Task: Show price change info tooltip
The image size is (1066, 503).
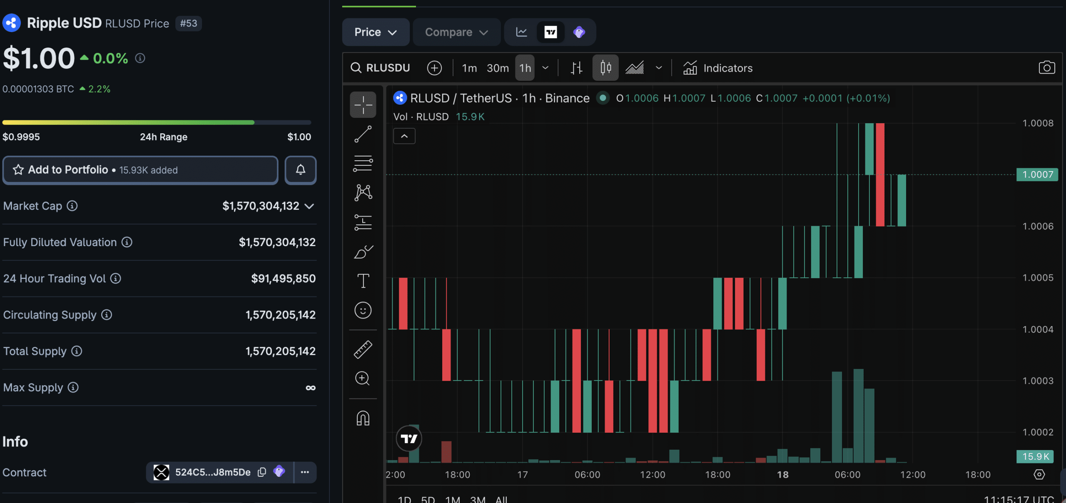Action: tap(140, 58)
